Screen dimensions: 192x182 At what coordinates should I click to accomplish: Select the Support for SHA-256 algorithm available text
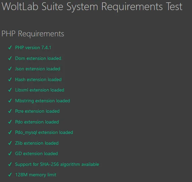click(x=57, y=165)
